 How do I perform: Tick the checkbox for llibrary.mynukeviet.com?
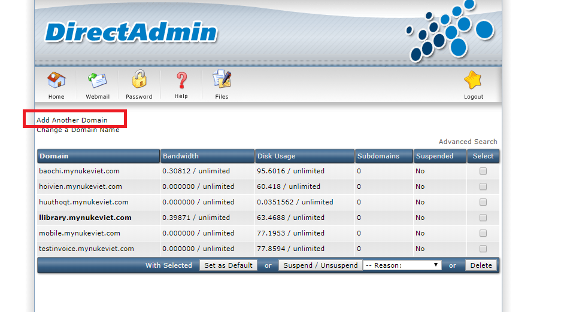(x=483, y=218)
